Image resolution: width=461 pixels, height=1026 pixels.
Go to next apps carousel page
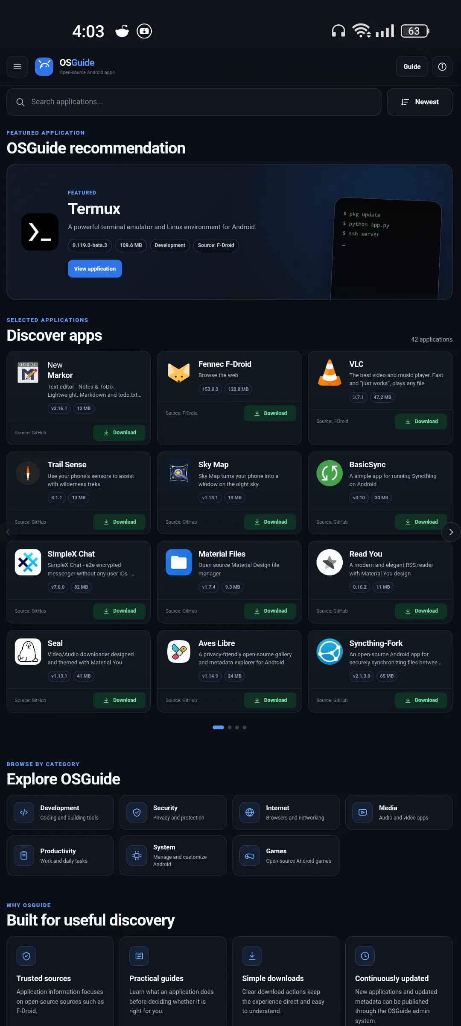(x=451, y=532)
